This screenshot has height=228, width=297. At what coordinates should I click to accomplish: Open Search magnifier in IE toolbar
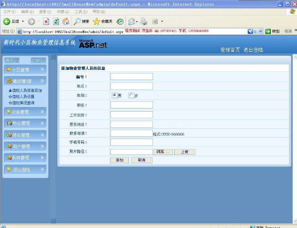(77, 21)
